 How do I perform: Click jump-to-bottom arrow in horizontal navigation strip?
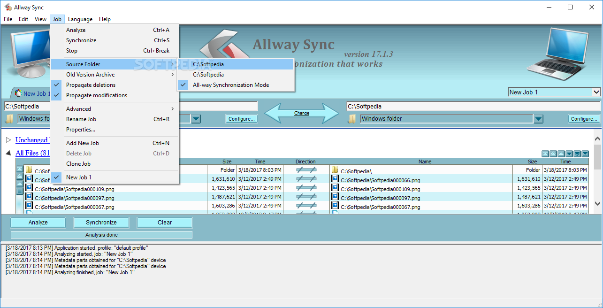pos(585,154)
